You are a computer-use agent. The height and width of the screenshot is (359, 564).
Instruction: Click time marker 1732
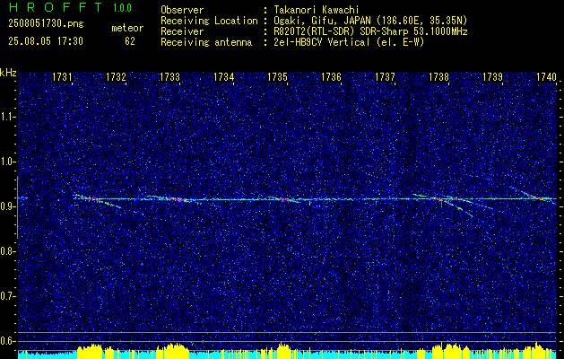click(116, 77)
